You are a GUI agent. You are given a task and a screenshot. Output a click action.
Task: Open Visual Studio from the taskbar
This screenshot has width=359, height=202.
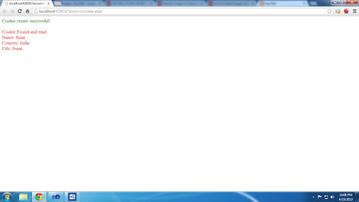click(x=56, y=197)
